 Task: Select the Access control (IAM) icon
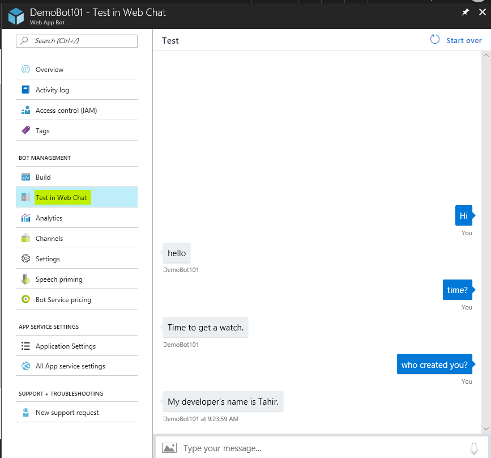click(25, 111)
